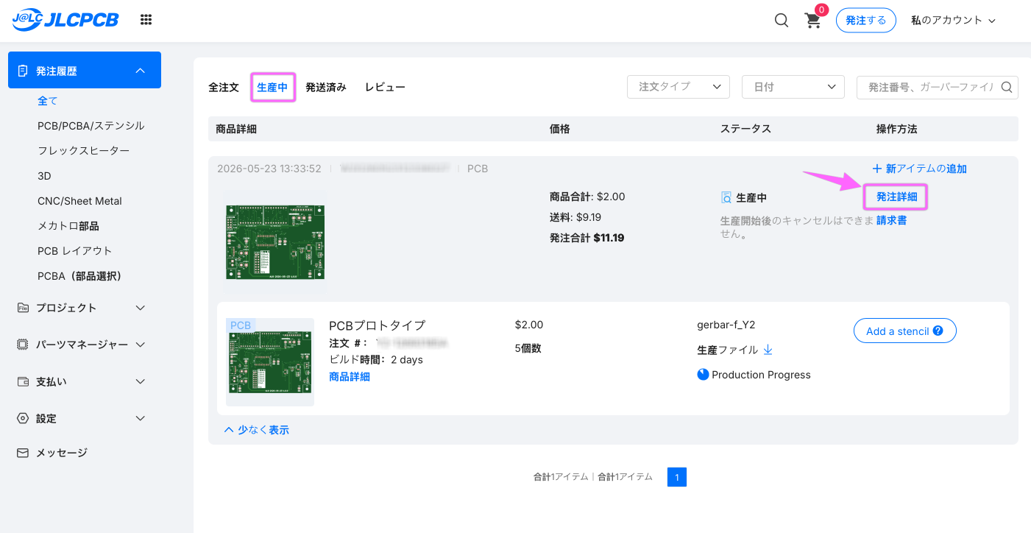This screenshot has height=533, width=1031.
Task: Click 新アイテムの追加 link
Action: (919, 169)
